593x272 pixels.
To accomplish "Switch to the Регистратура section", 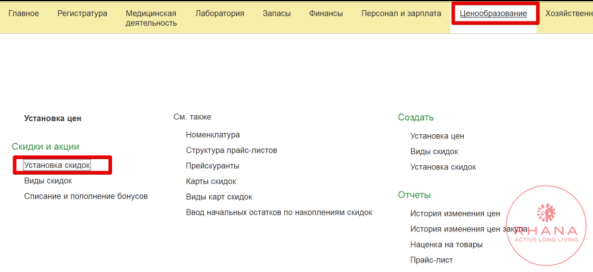I will point(82,14).
